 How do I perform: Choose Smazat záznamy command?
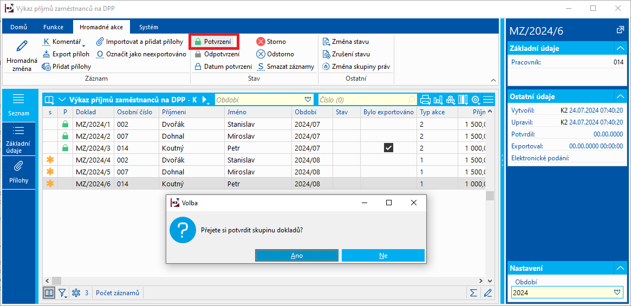click(285, 67)
